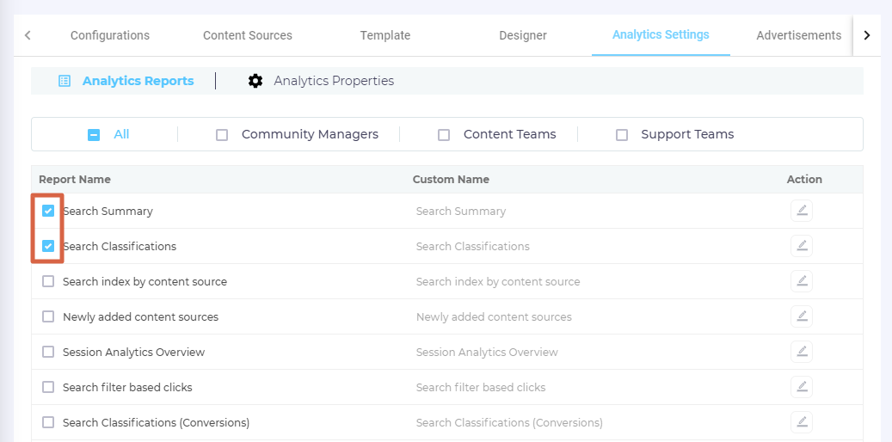Click the edit pencil for Search Classifications
Screen dimensions: 892x442
pyautogui.click(x=801, y=246)
